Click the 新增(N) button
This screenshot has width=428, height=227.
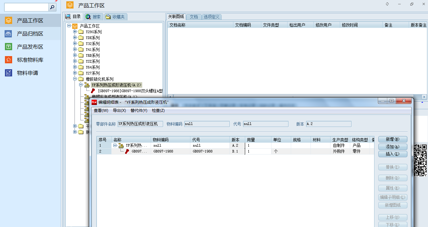point(393,139)
